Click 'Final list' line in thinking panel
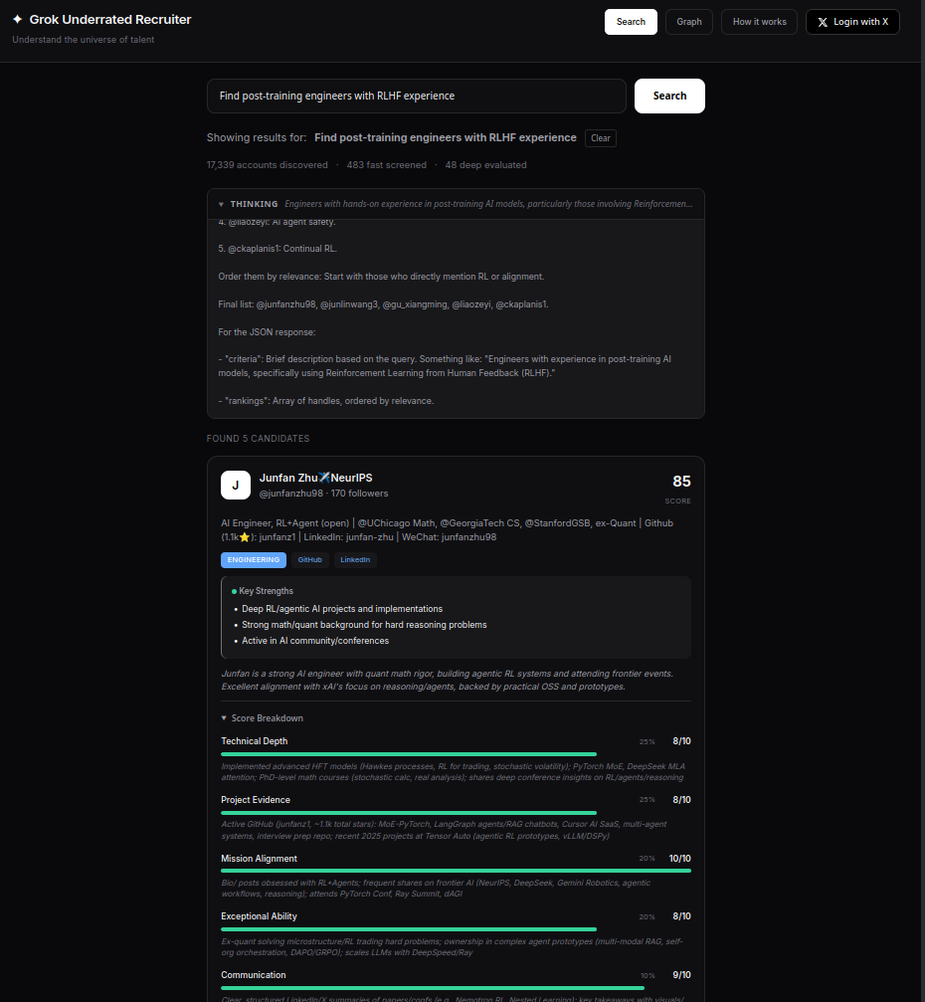The width and height of the screenshot is (925, 1002). 383,304
